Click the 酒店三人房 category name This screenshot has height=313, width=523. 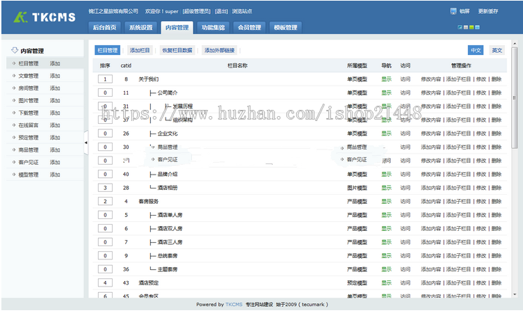coord(170,242)
